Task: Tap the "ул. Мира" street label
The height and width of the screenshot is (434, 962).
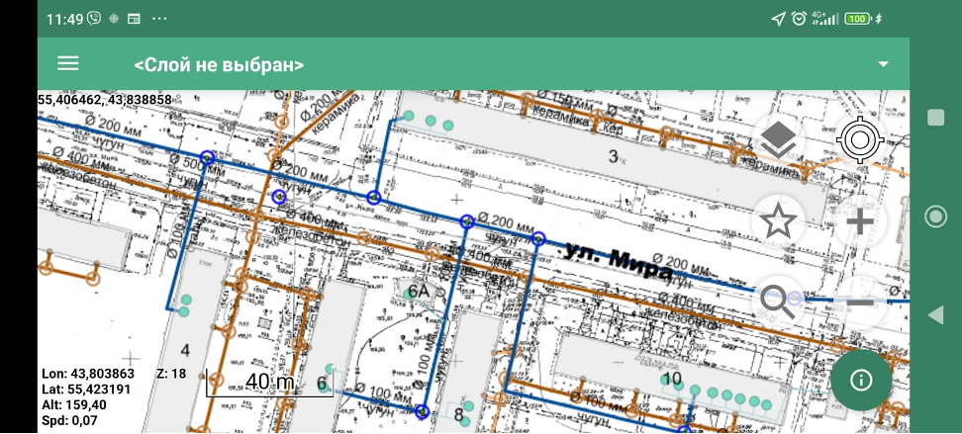Action: (x=616, y=261)
